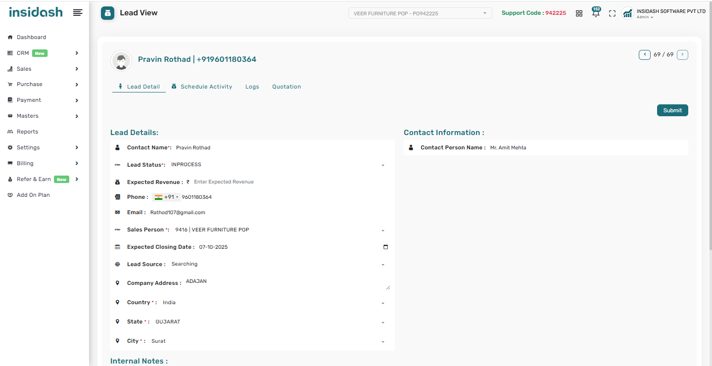Click the Lead View header icon
Image resolution: width=712 pixels, height=366 pixels.
107,13
